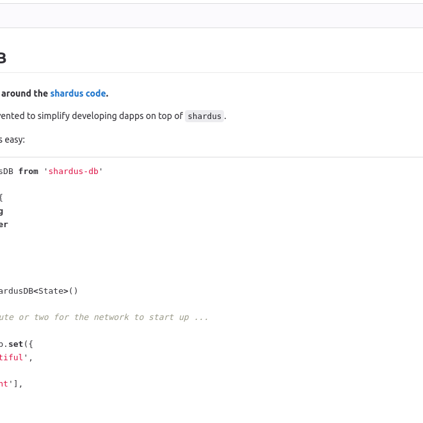Click the 'from' keyword in code

pyautogui.click(x=28, y=172)
